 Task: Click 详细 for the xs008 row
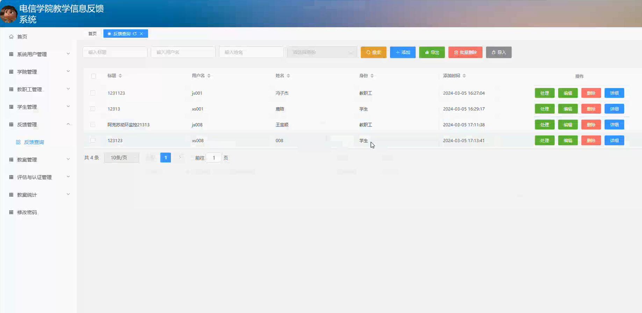[x=614, y=140]
